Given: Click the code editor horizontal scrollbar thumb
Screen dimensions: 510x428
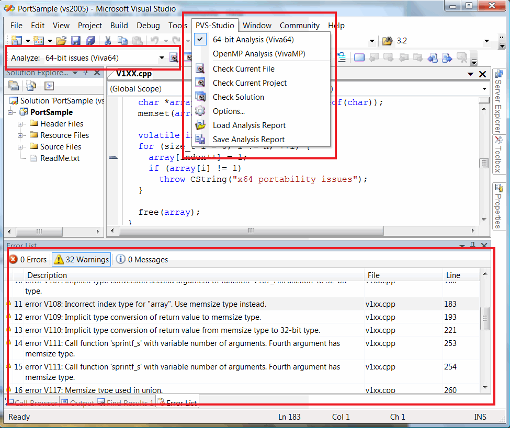Looking at the screenshot, I should (x=251, y=231).
